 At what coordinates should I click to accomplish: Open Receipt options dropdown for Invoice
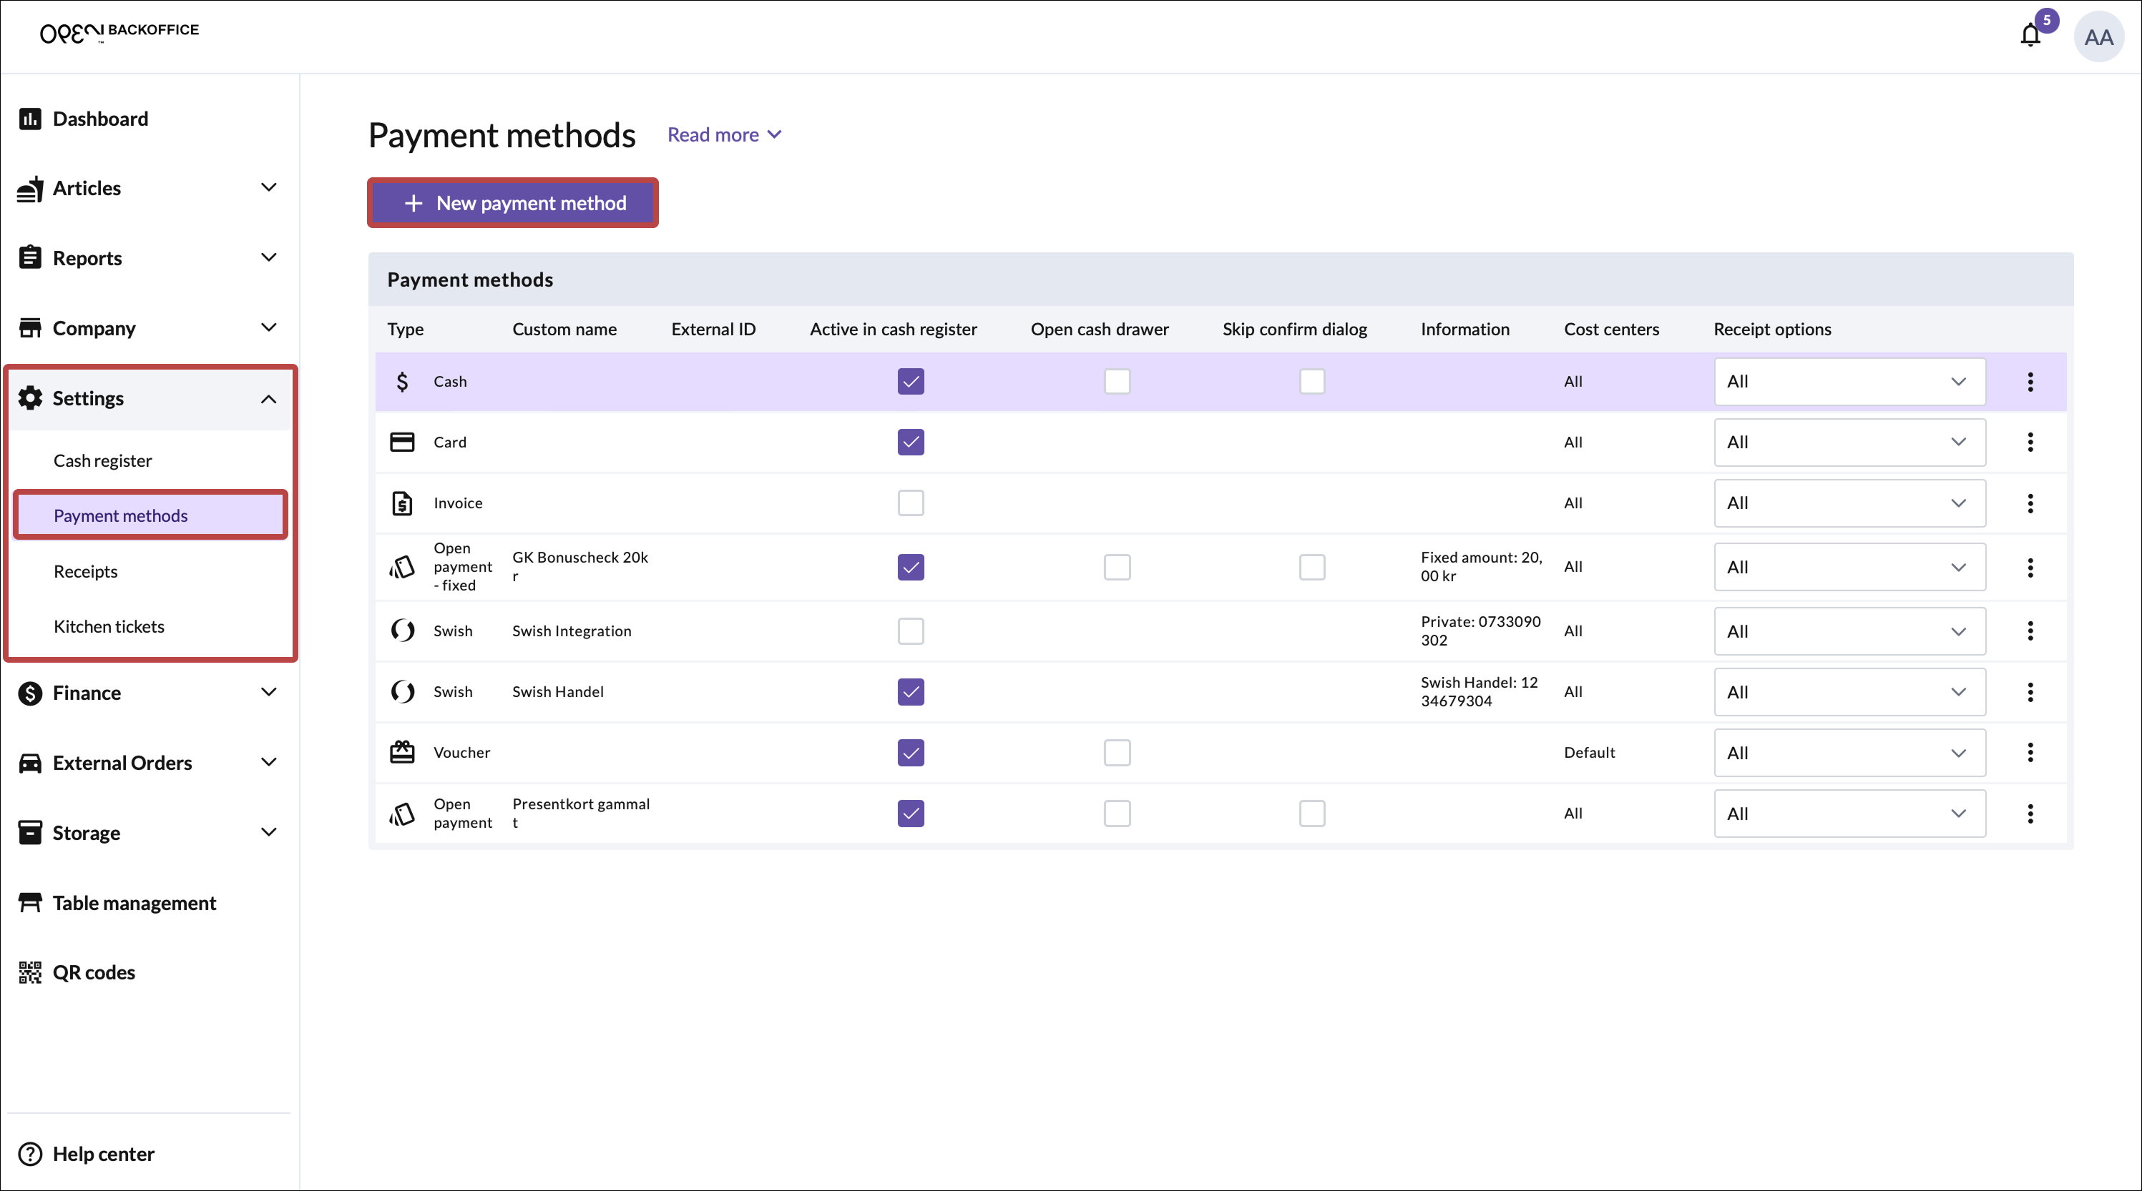1849,503
